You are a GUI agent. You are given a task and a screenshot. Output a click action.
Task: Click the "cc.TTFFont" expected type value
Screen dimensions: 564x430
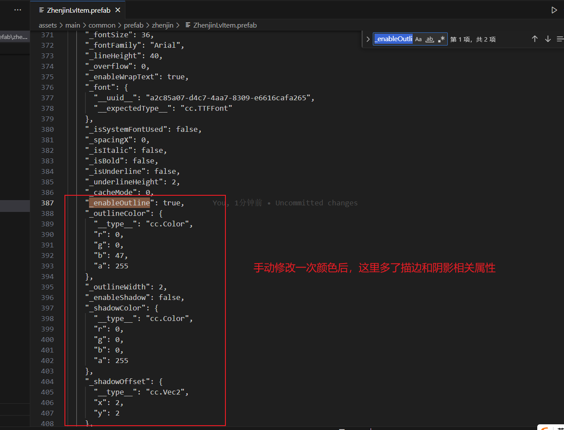point(206,108)
